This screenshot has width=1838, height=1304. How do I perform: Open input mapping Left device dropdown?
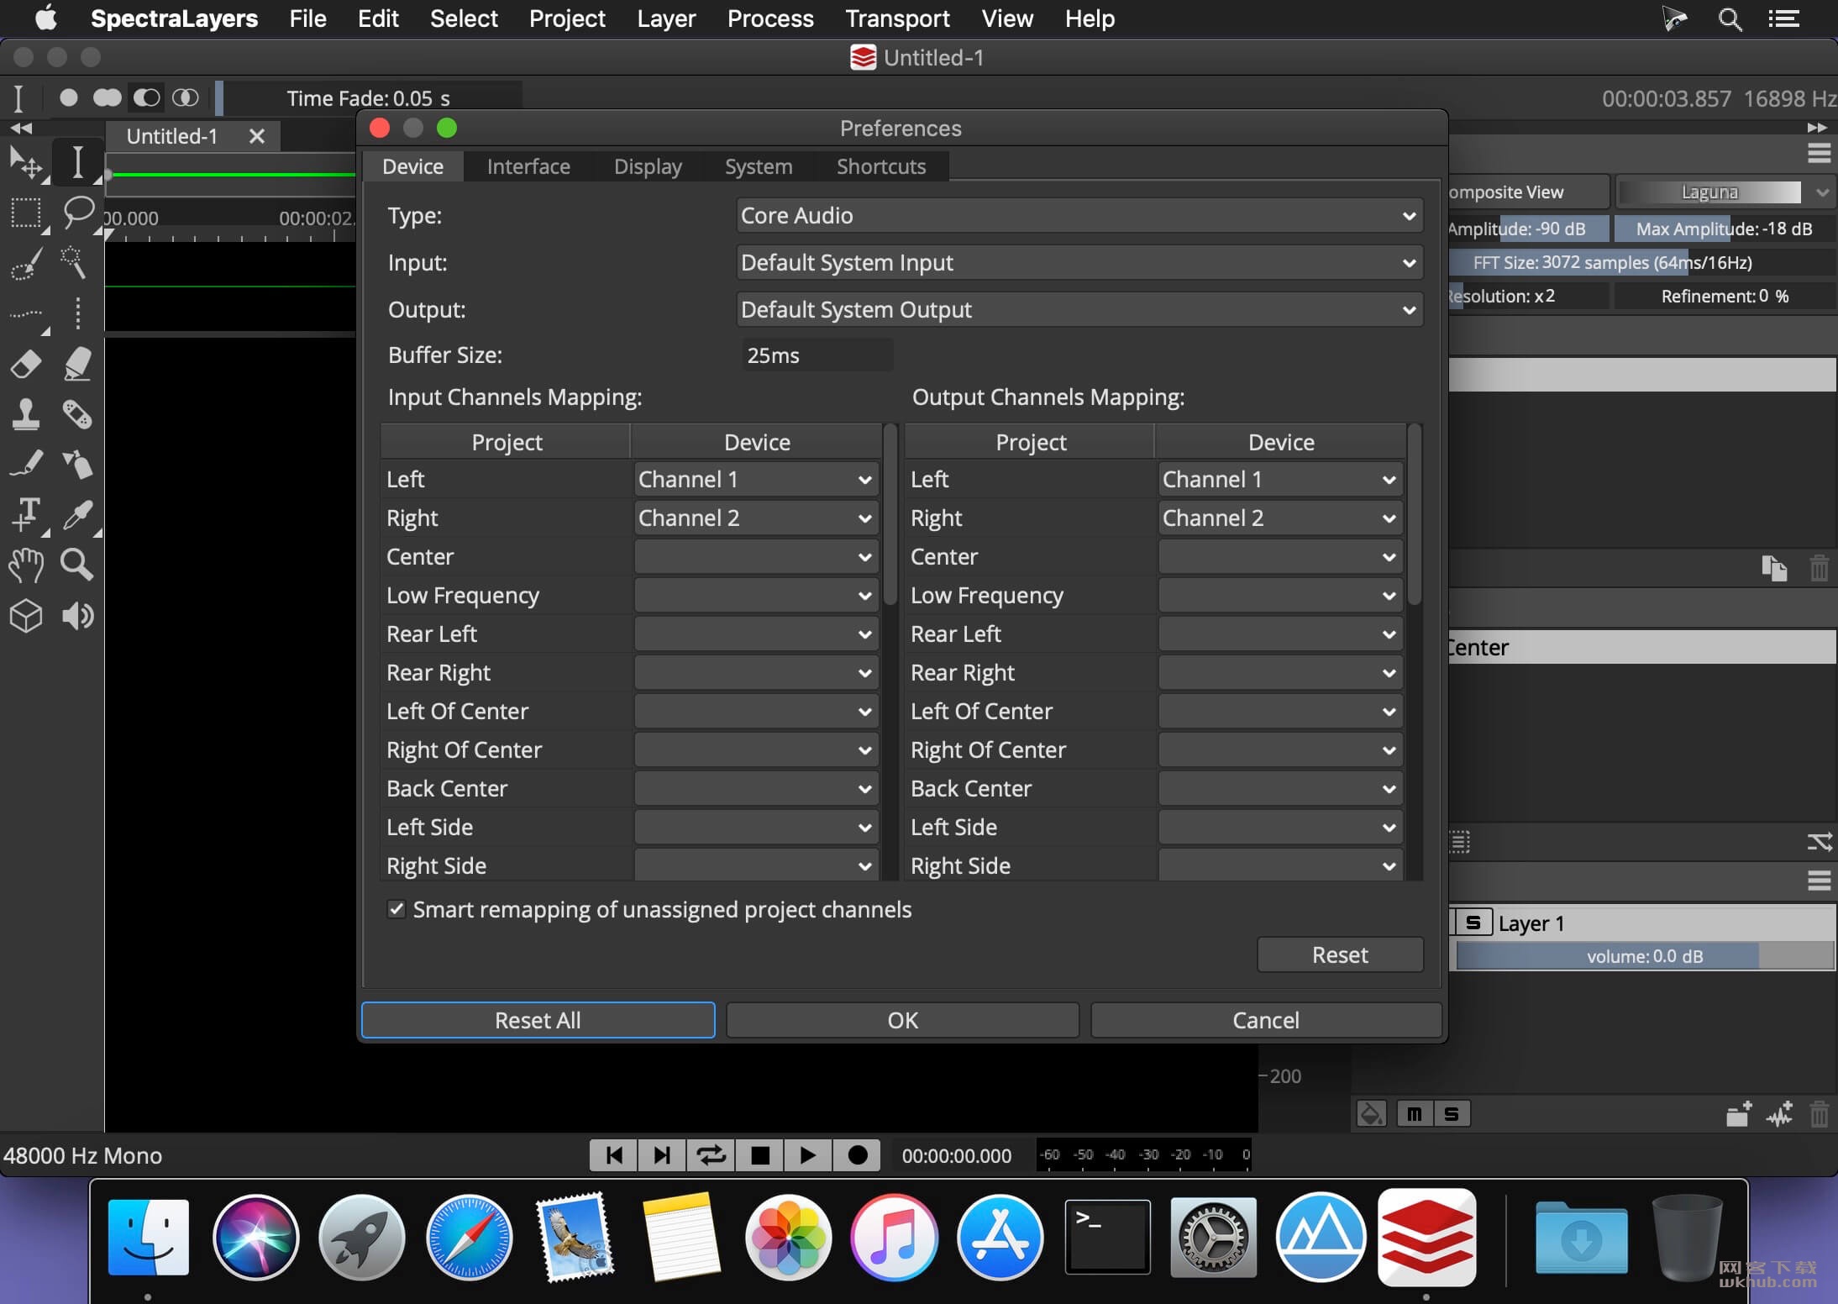[x=756, y=480]
